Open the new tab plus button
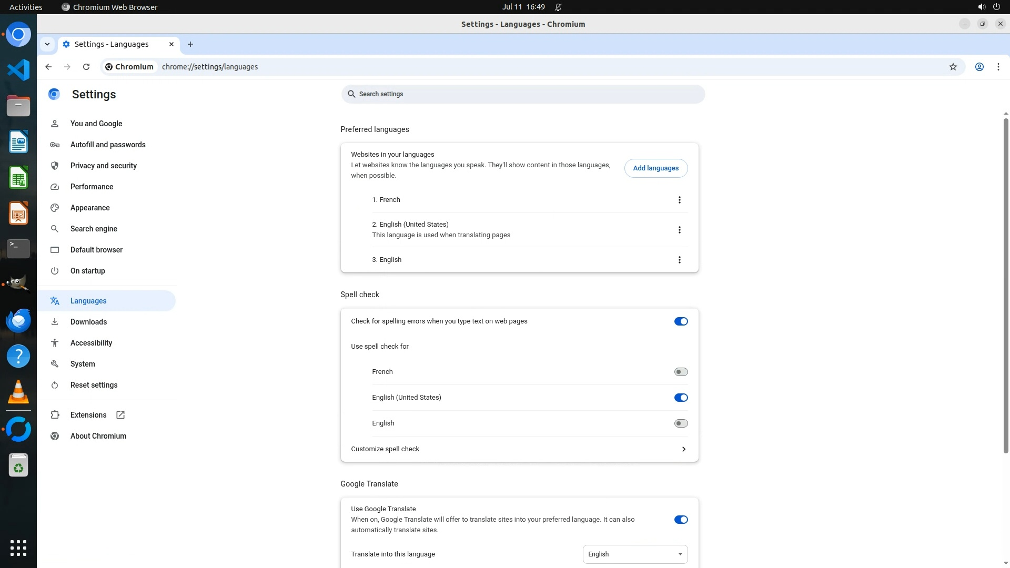 click(x=190, y=44)
